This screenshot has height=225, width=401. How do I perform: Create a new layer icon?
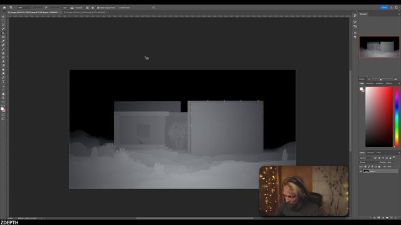(392, 217)
